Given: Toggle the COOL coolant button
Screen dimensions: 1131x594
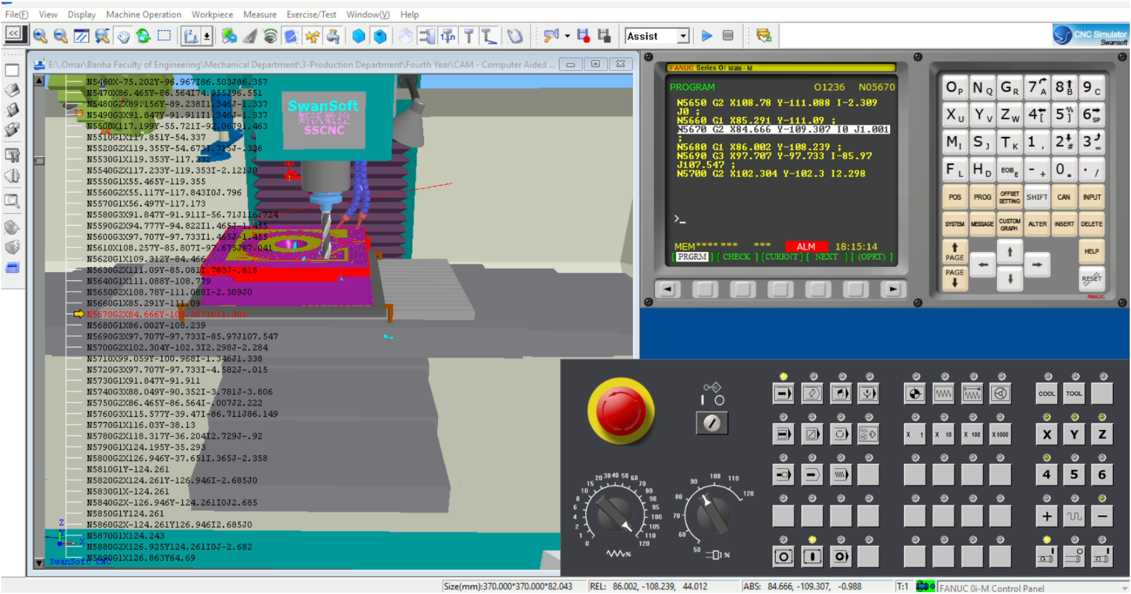Looking at the screenshot, I should point(1046,394).
